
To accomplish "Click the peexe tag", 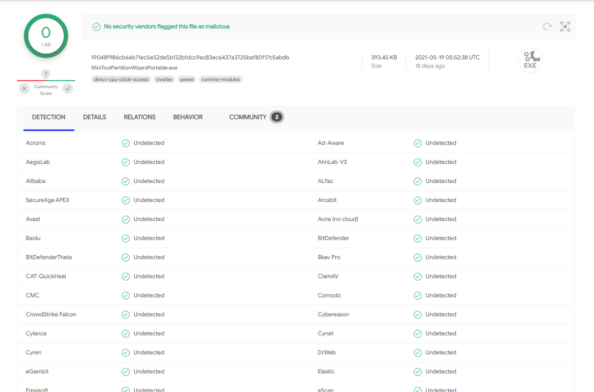I will (187, 79).
